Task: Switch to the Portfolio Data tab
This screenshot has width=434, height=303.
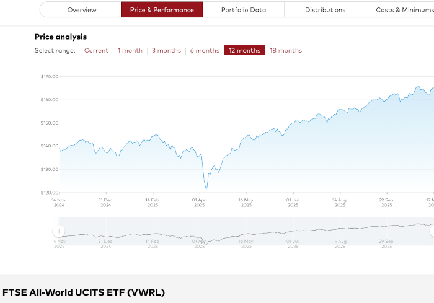Action: click(244, 10)
